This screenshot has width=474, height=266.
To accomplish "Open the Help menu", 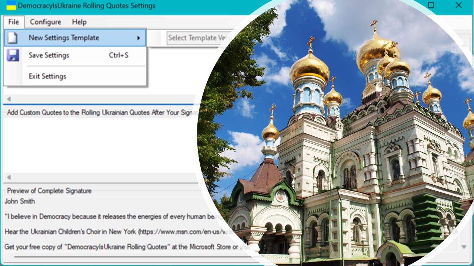I will tap(79, 22).
